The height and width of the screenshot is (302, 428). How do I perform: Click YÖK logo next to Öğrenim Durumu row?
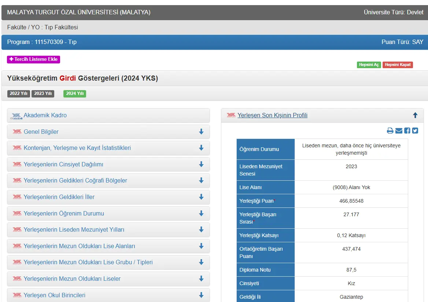pos(17,213)
